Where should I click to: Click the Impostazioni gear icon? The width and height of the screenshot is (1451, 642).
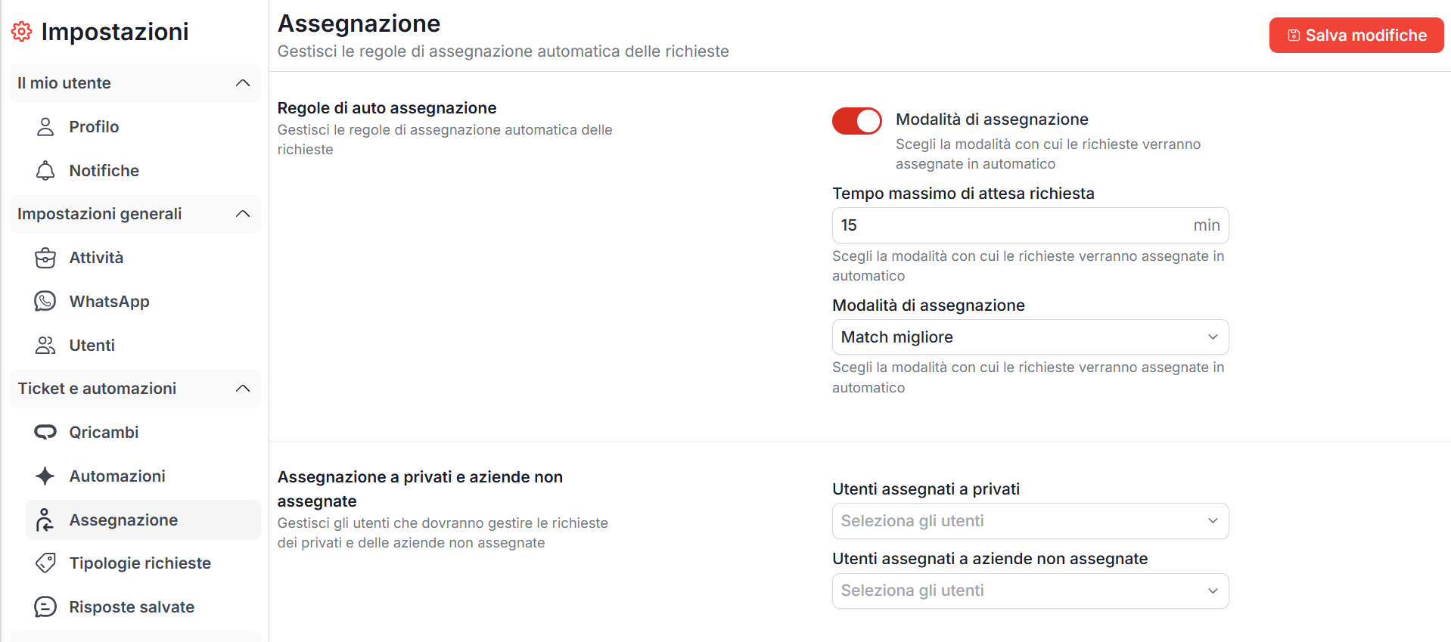click(22, 31)
